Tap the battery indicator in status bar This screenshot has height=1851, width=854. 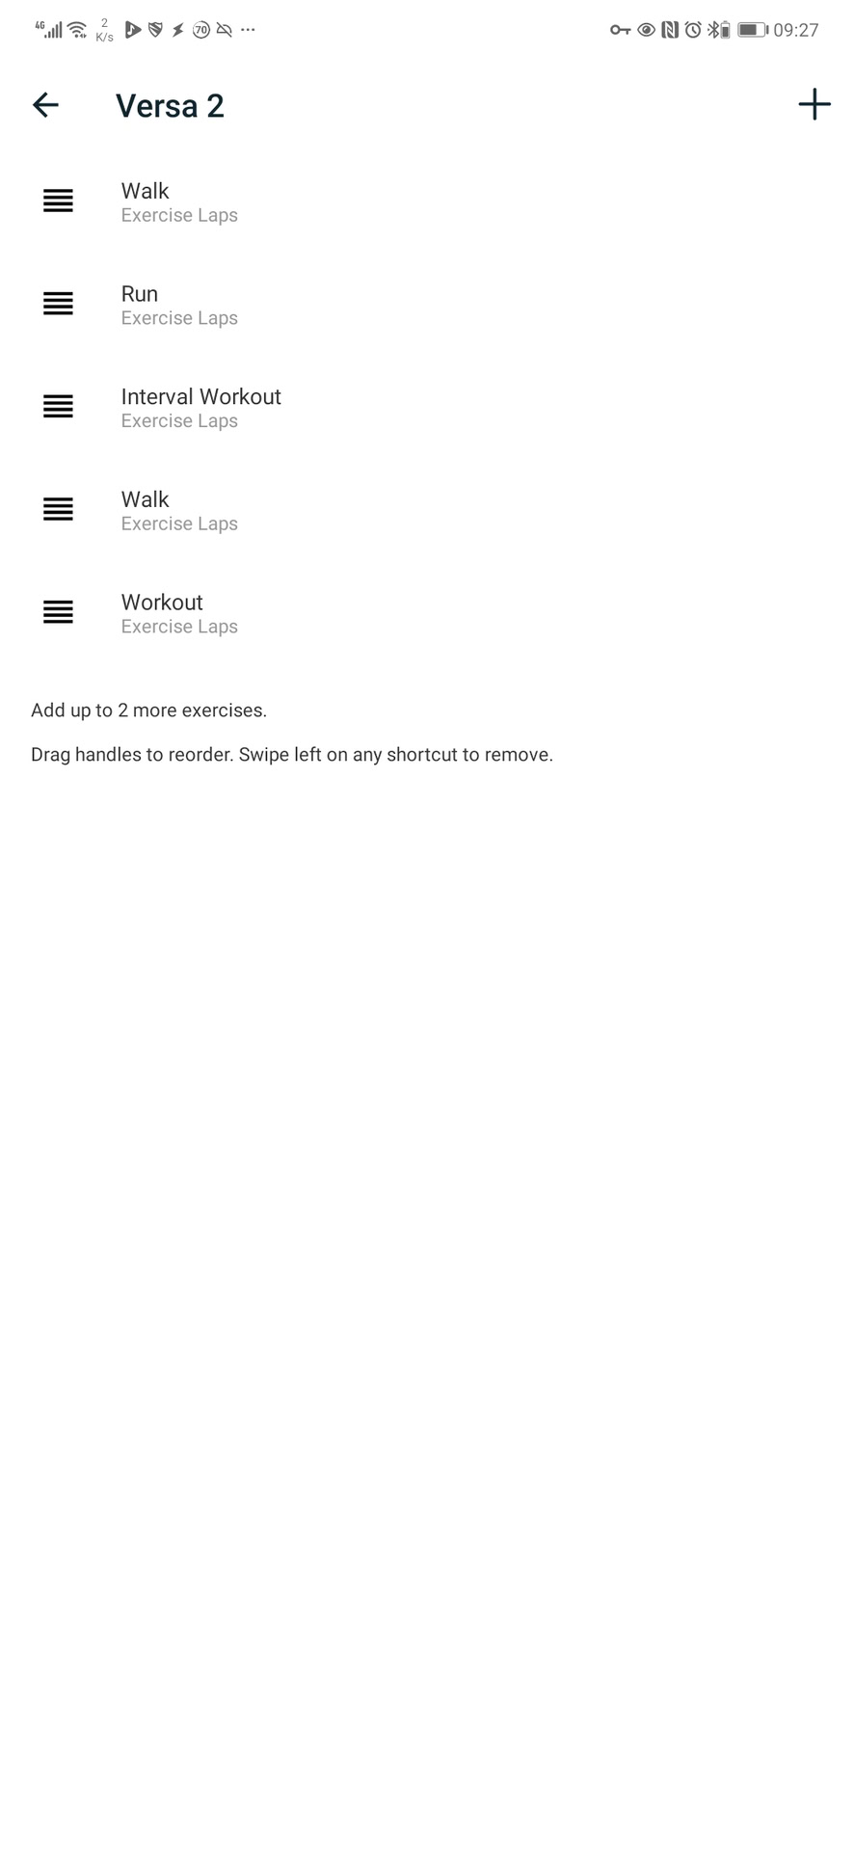pyautogui.click(x=753, y=30)
